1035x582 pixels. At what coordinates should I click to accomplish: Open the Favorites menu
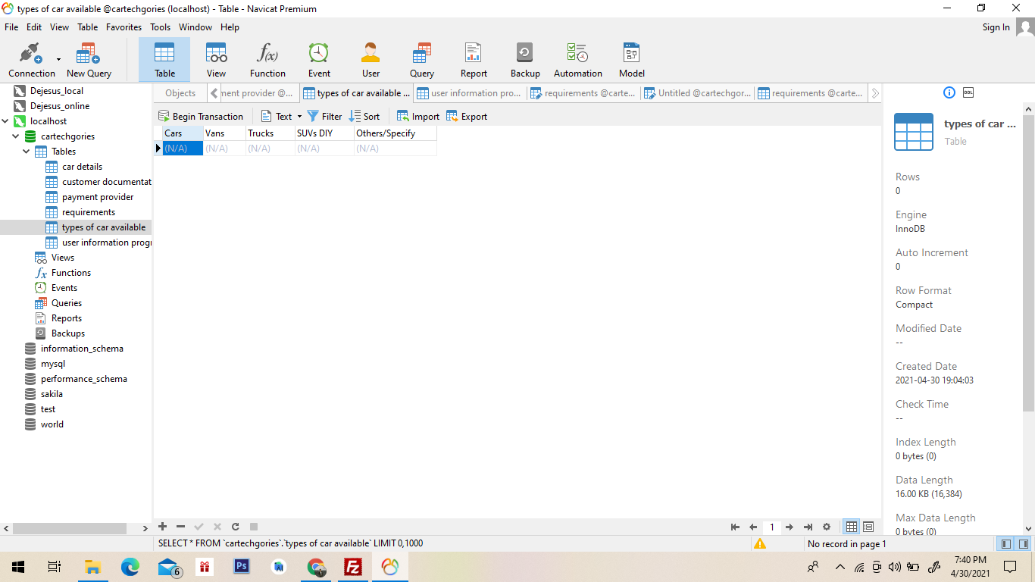(x=124, y=27)
